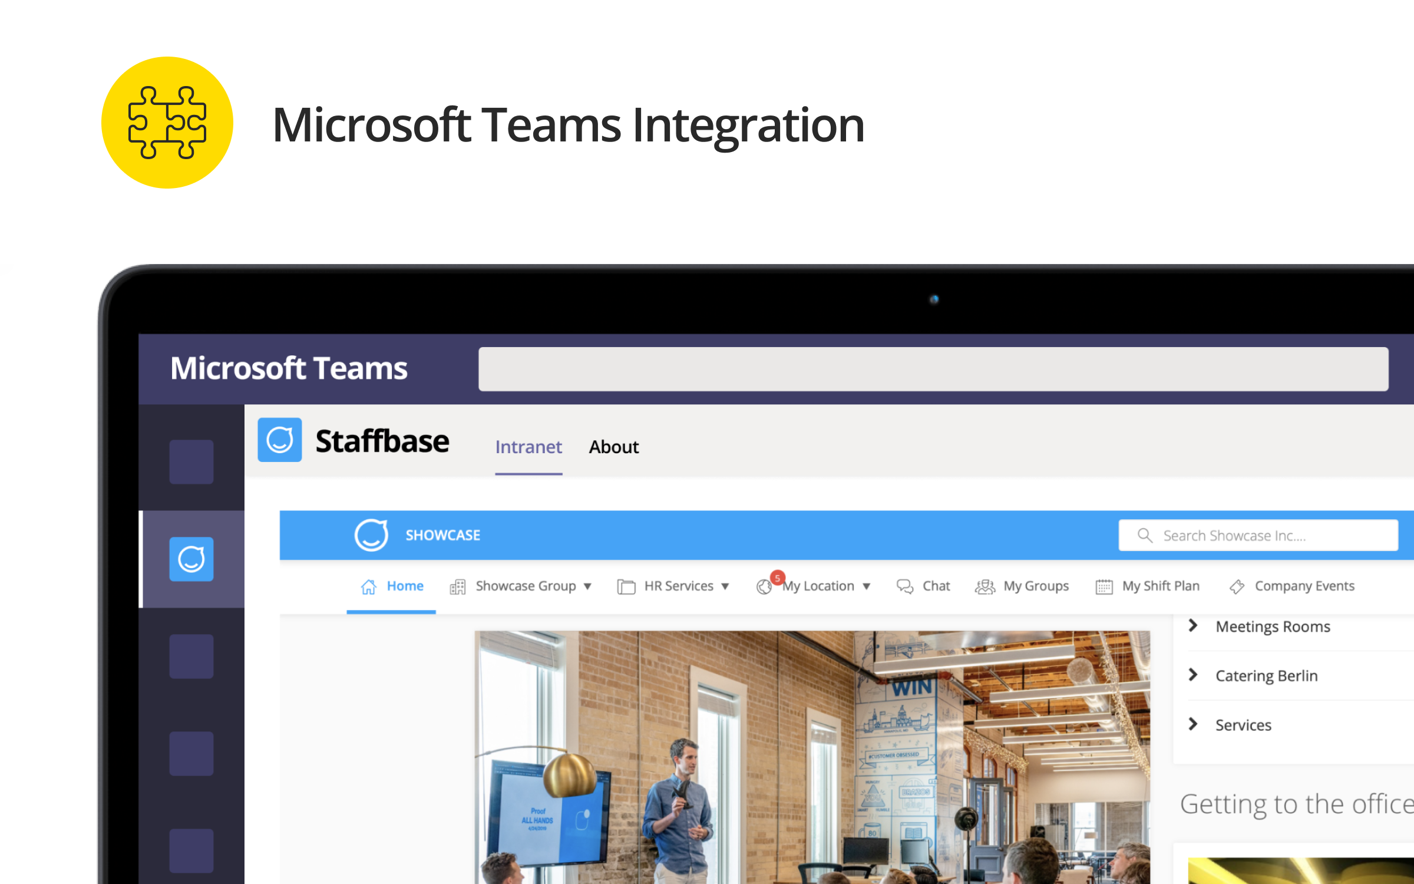Expand the Meetings Rooms chevron
1414x884 pixels.
coord(1193,626)
